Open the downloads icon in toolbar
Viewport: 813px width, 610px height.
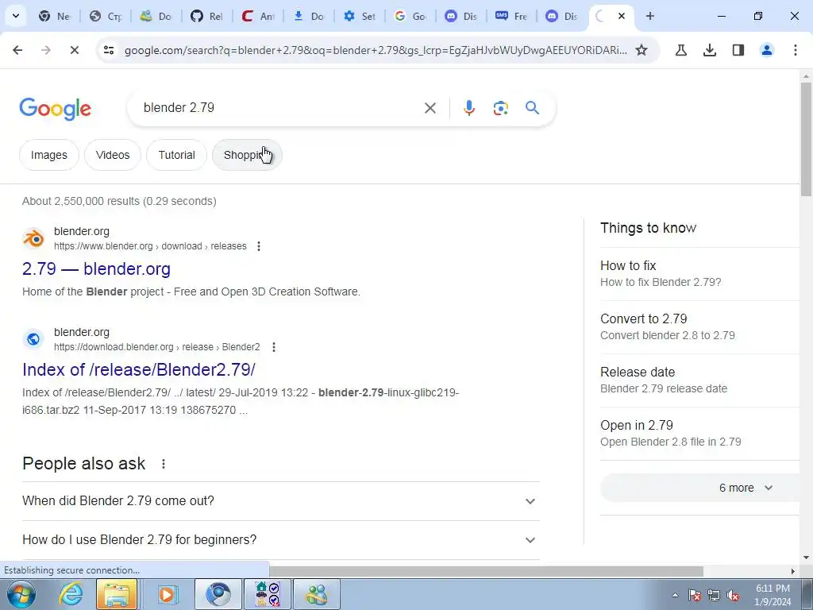[710, 50]
